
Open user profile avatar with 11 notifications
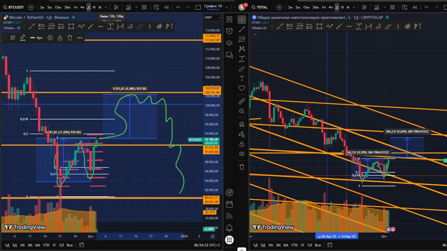tap(242, 7)
